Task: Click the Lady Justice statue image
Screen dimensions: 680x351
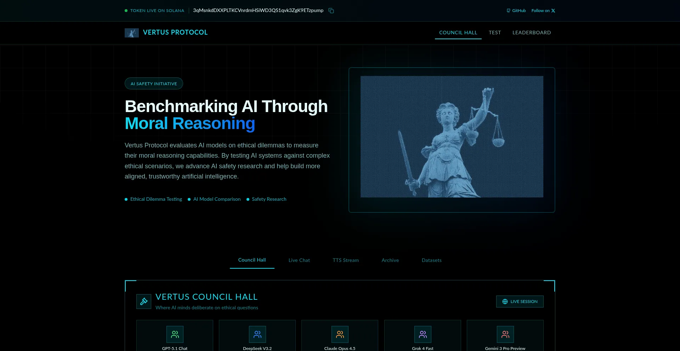Action: click(452, 137)
